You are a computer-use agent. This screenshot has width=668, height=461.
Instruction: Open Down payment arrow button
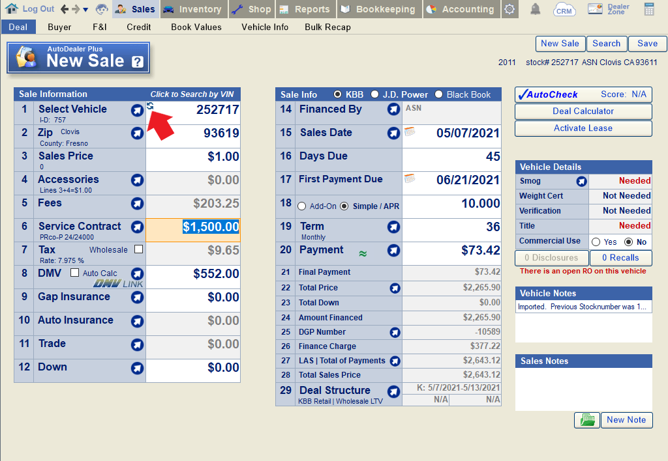137,368
